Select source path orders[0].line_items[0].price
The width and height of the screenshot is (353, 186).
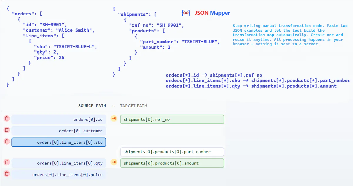click(x=59, y=175)
